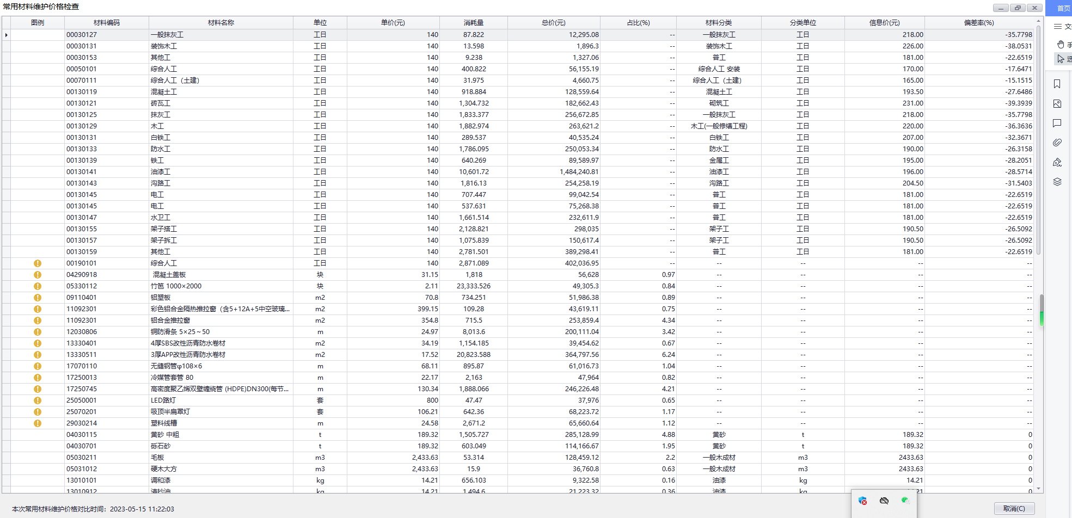Switch to the 首页 tab
Viewport: 1072px width, 518px height.
pos(1063,8)
